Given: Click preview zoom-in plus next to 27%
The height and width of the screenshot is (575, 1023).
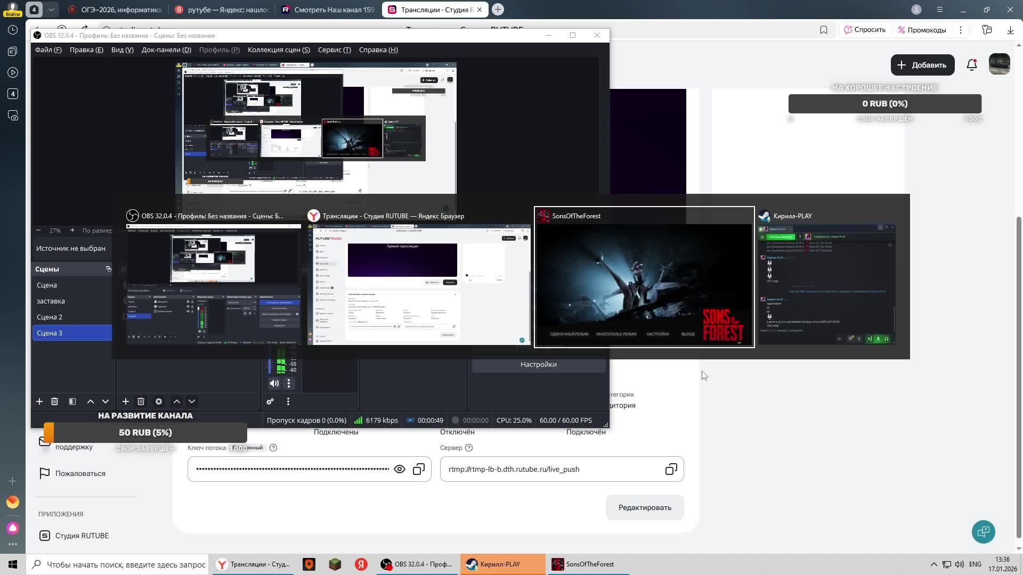Looking at the screenshot, I should click(72, 231).
